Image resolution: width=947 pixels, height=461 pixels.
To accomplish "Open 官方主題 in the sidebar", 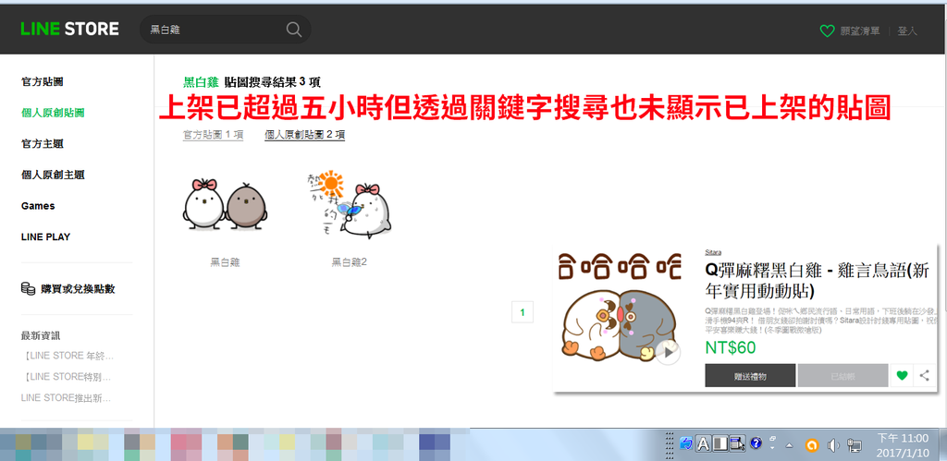I will (x=43, y=143).
